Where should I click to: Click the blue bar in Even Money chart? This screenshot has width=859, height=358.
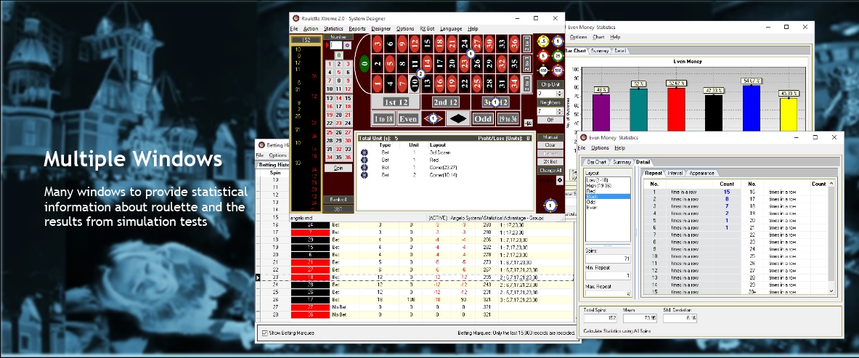tap(751, 108)
